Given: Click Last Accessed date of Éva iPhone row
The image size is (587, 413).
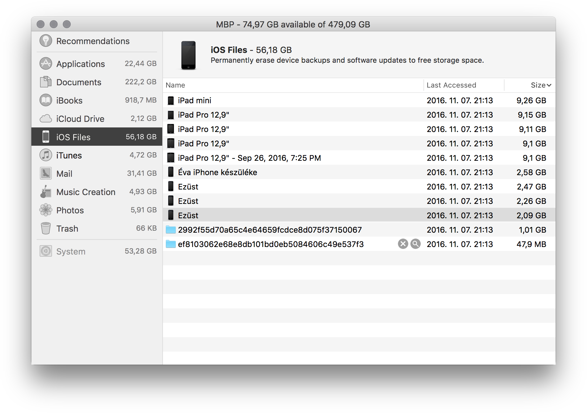Looking at the screenshot, I should tap(460, 172).
